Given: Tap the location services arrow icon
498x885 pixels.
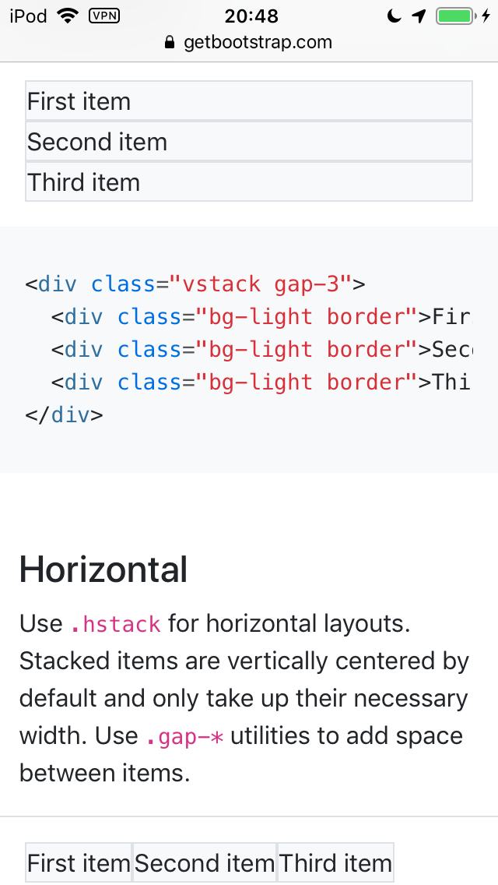Looking at the screenshot, I should pos(419,16).
